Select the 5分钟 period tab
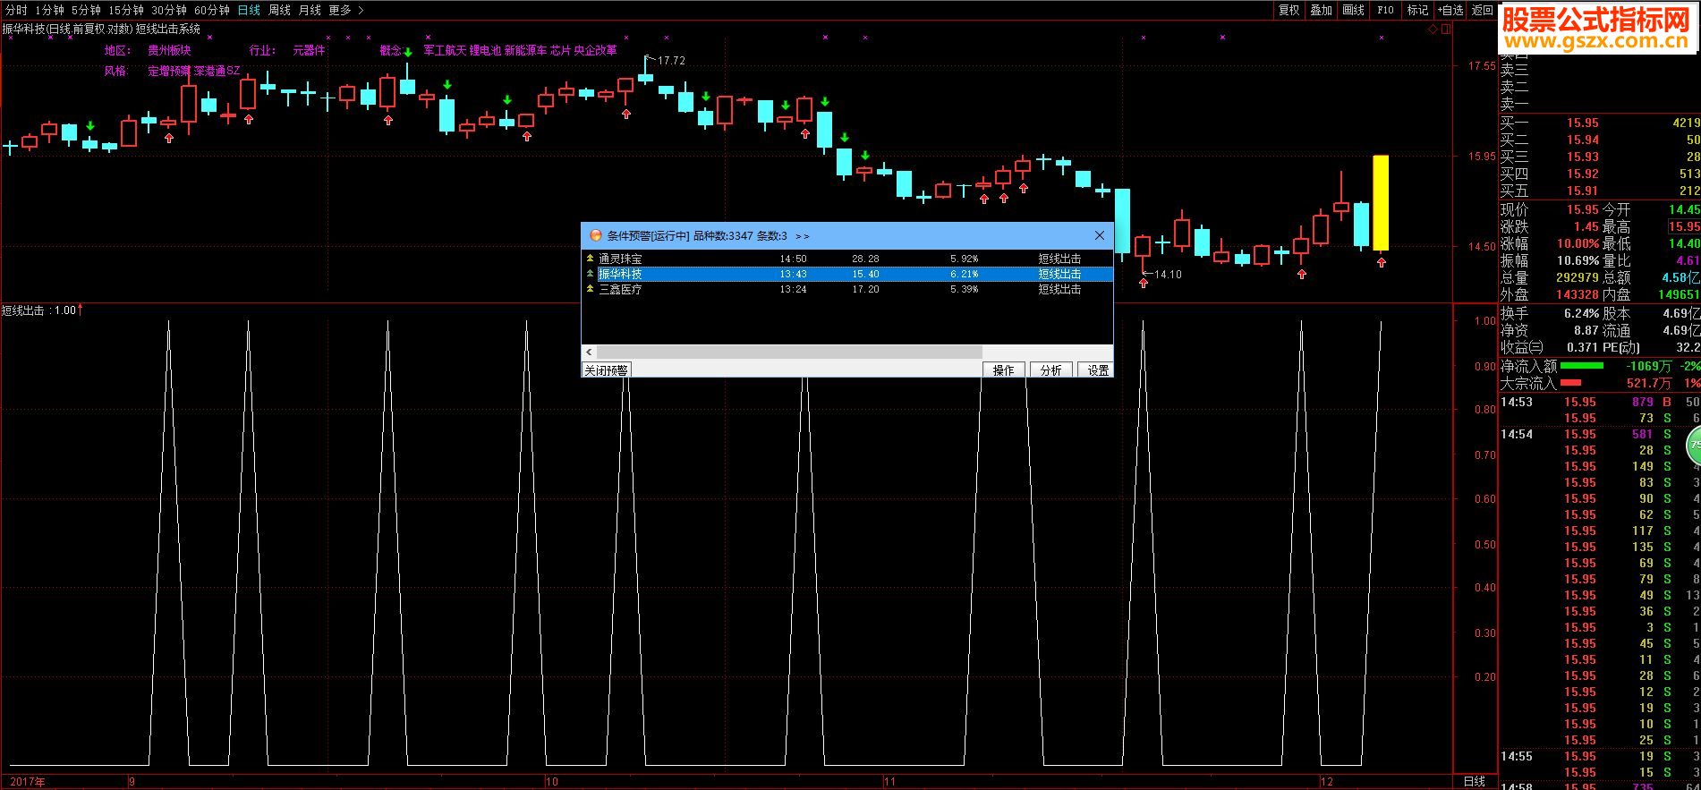The image size is (1701, 790). click(86, 10)
